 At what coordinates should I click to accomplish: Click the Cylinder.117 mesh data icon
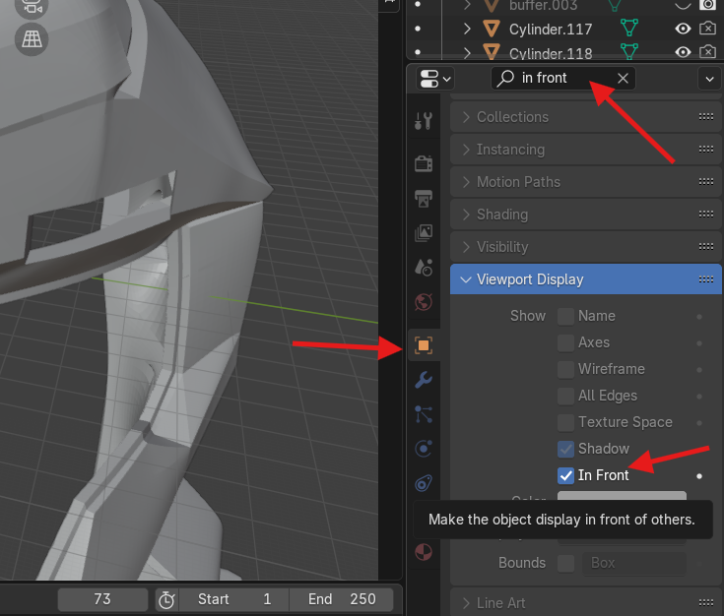click(628, 29)
